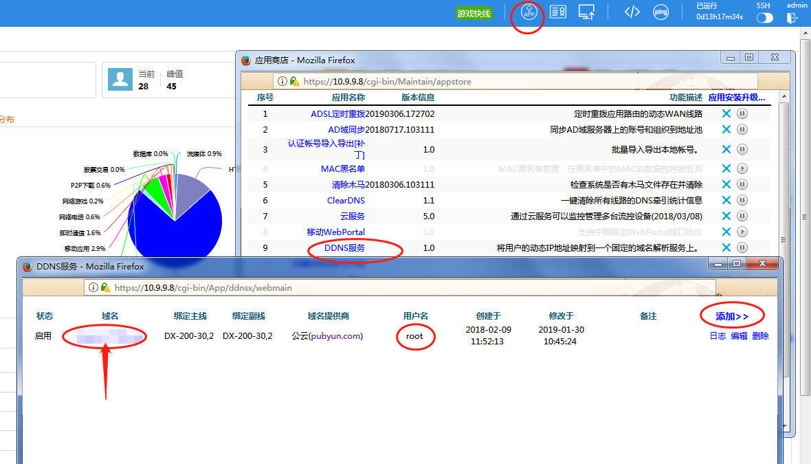Delete the ClearDNS app using X icon

pyautogui.click(x=726, y=200)
